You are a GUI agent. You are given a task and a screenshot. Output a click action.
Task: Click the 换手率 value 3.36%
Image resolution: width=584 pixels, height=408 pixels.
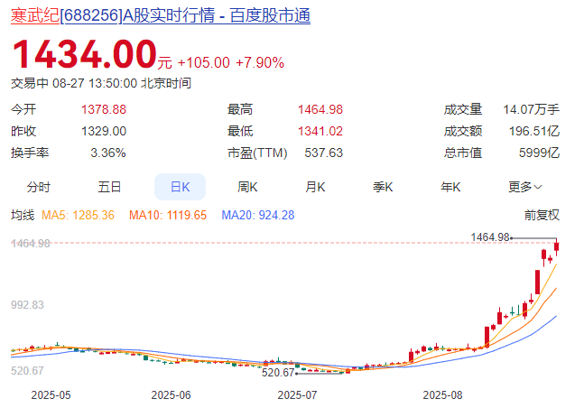[108, 153]
